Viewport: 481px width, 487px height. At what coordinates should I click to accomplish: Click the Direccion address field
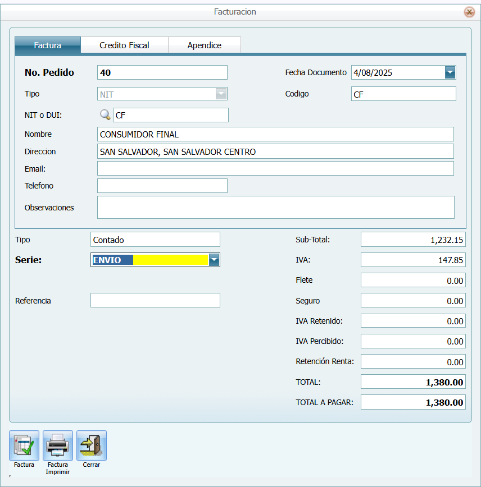tap(275, 151)
